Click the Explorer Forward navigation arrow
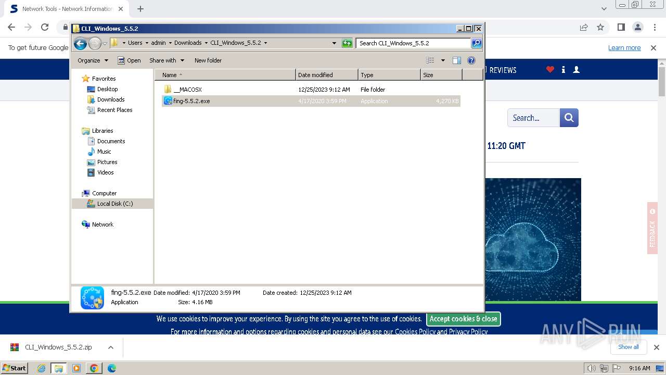This screenshot has width=666, height=375. click(x=95, y=43)
